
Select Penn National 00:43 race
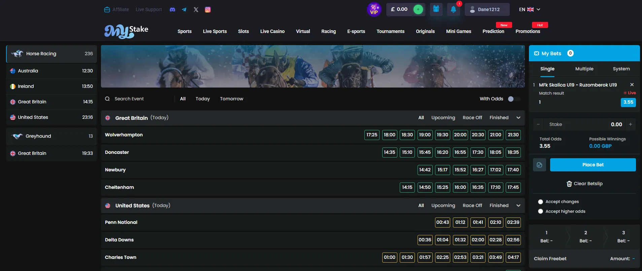[x=442, y=222]
